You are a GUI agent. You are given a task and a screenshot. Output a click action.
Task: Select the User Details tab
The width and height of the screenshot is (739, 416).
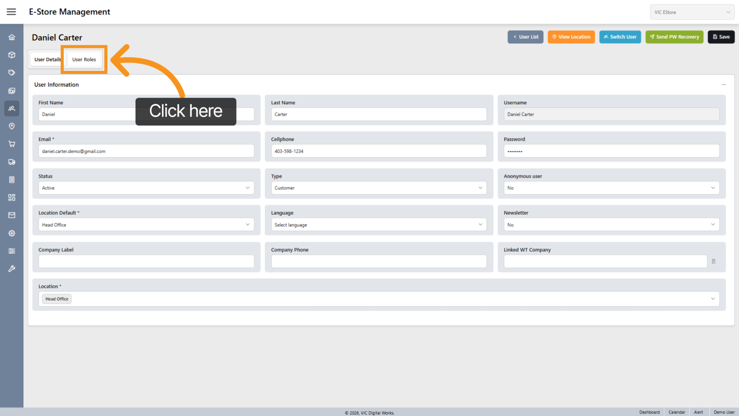[47, 59]
